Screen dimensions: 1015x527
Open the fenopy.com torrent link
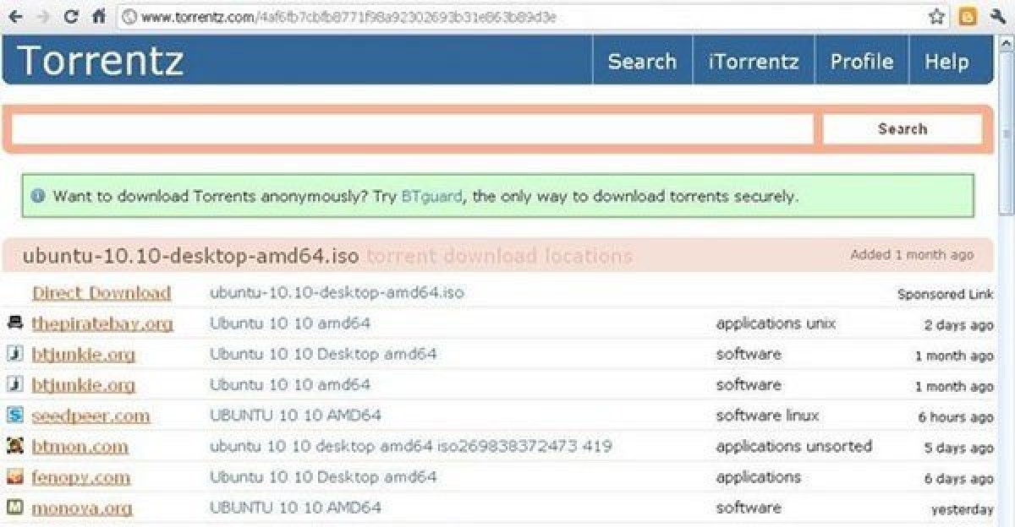coord(81,477)
